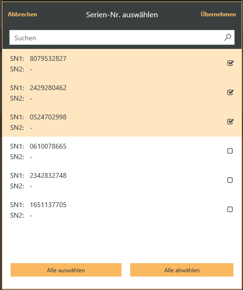Click Übernehmen to apply the selection
The width and height of the screenshot is (243, 290).
tap(218, 14)
